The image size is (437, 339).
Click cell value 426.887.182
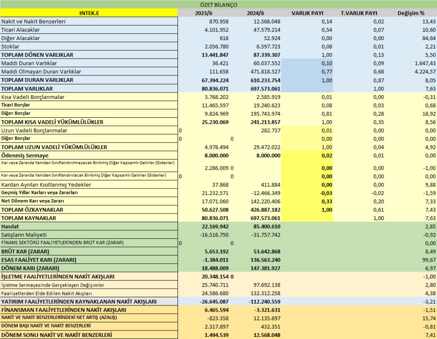tap(265, 210)
